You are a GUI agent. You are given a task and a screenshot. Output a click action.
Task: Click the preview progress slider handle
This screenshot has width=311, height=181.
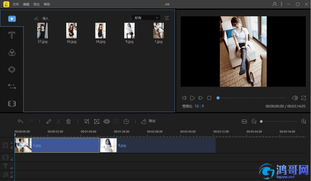click(218, 98)
